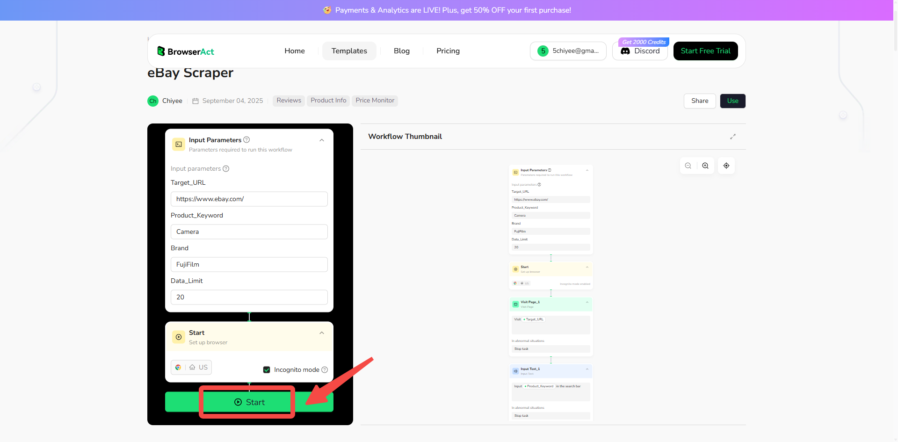Click the green Start button
898x442 pixels.
tap(249, 402)
